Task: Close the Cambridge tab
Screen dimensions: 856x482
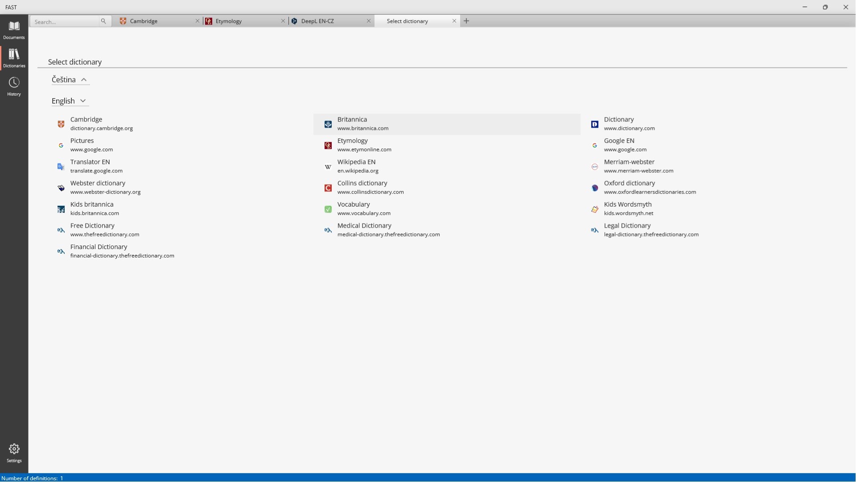Action: 198,21
